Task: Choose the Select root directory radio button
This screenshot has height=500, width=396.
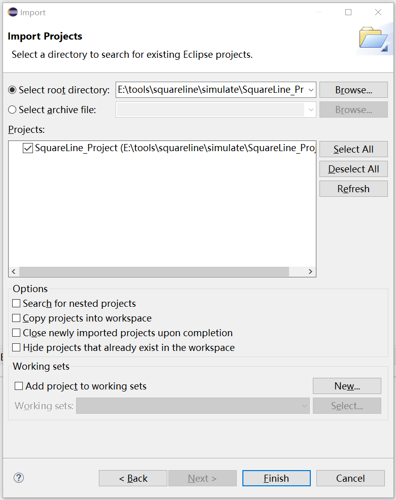Action: 12,90
